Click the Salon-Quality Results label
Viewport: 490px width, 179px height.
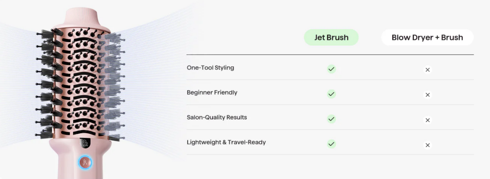pyautogui.click(x=217, y=117)
